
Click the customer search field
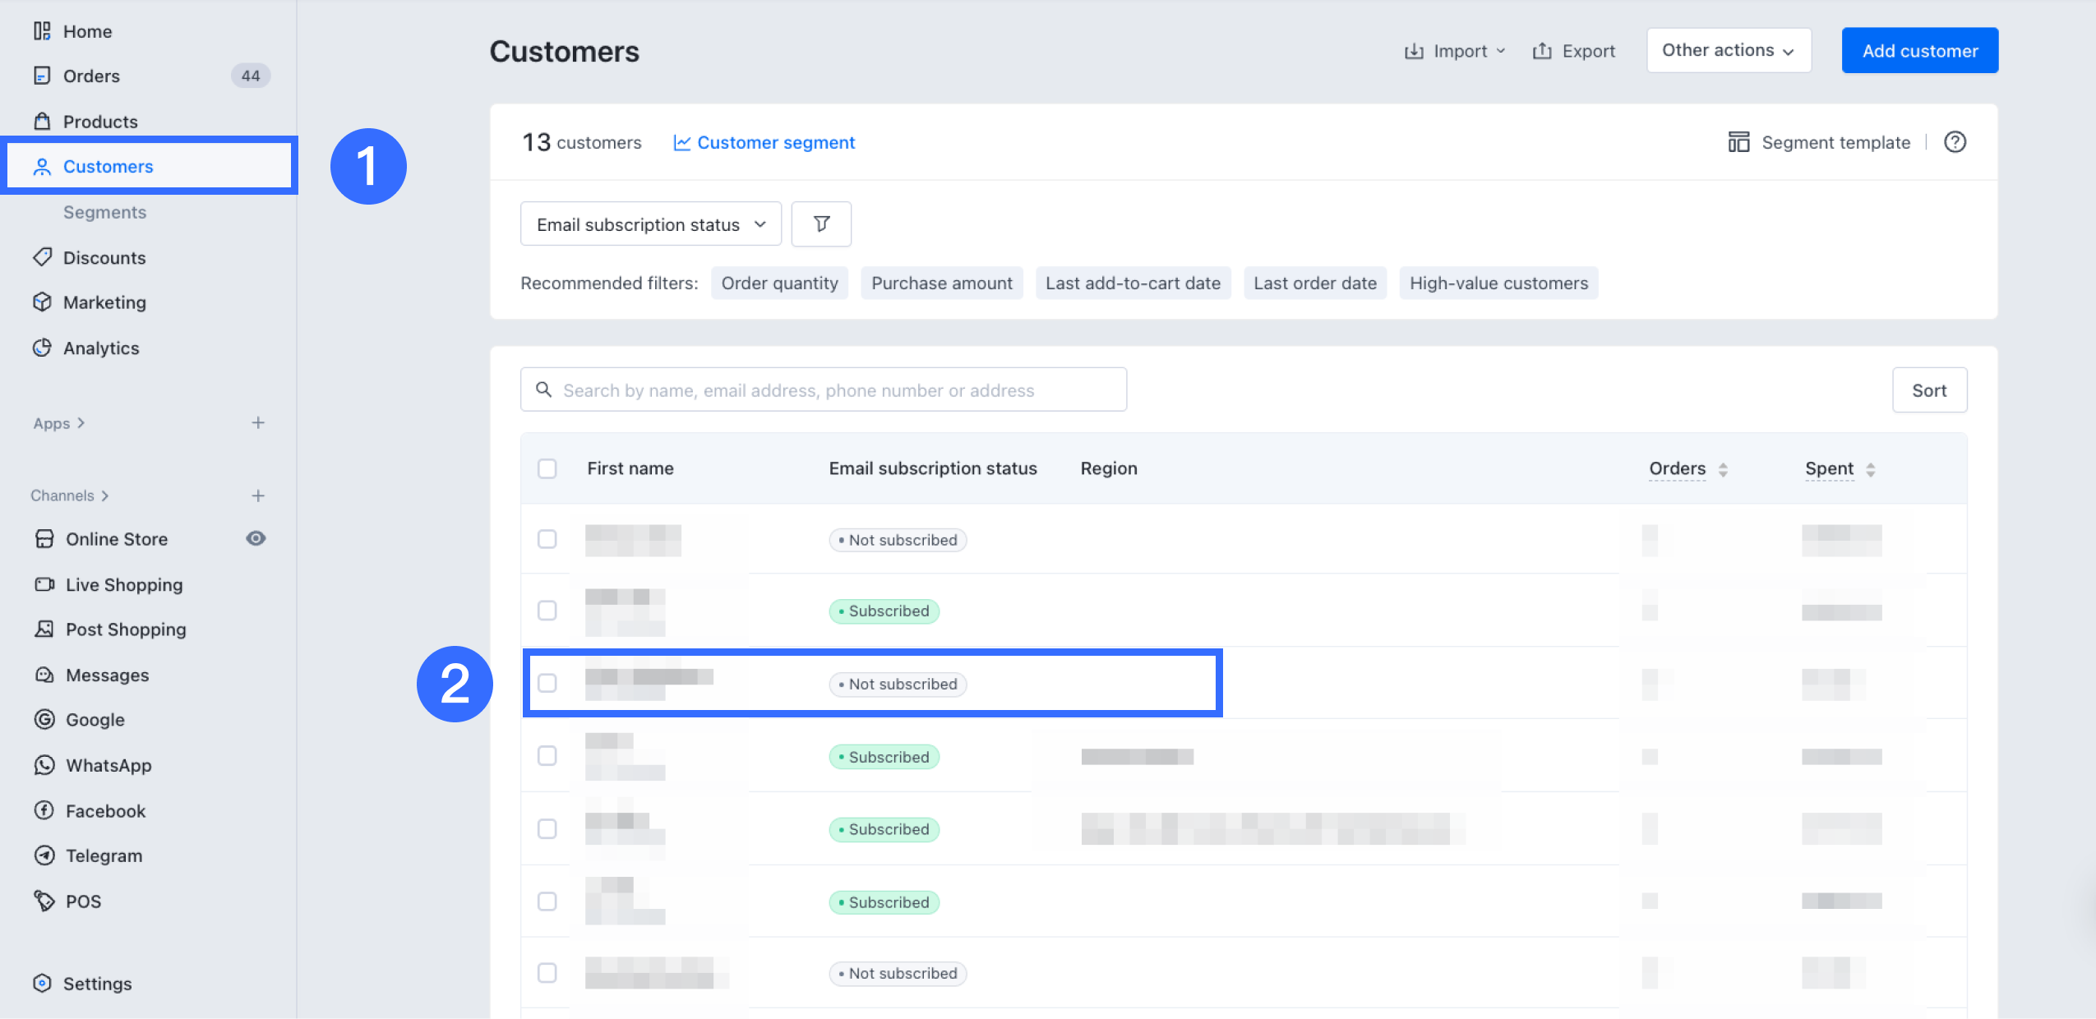tap(822, 390)
